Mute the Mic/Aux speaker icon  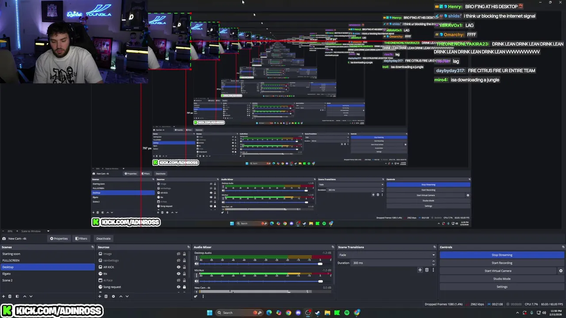point(197,281)
